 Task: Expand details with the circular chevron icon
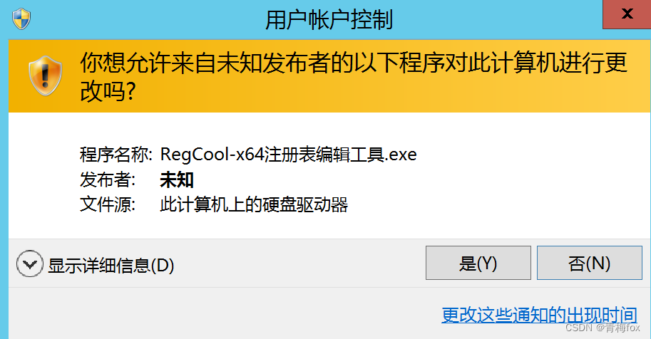(x=29, y=264)
